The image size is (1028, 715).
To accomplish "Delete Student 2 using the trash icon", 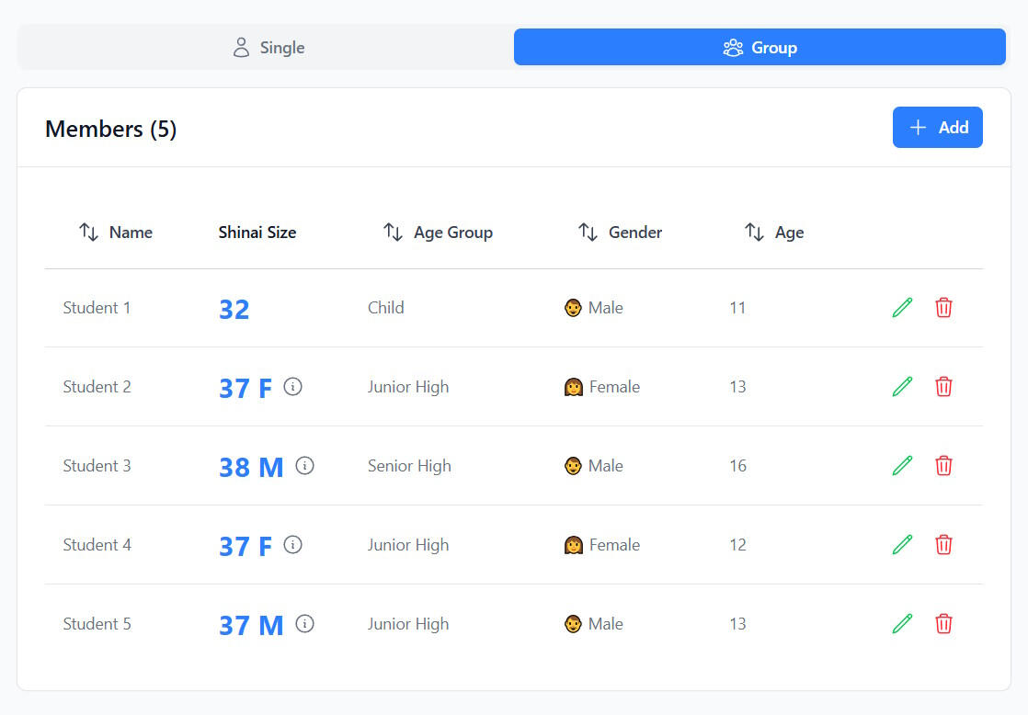I will pos(943,387).
